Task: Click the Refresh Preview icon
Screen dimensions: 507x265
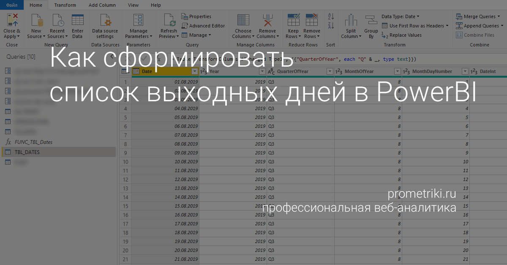Action: pos(169,20)
